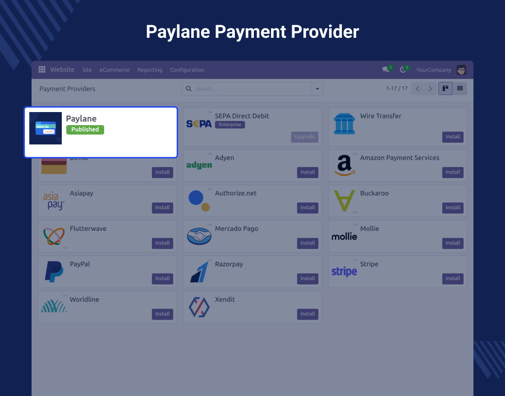Install the Wire Transfer provider
The width and height of the screenshot is (505, 396).
[x=453, y=137]
